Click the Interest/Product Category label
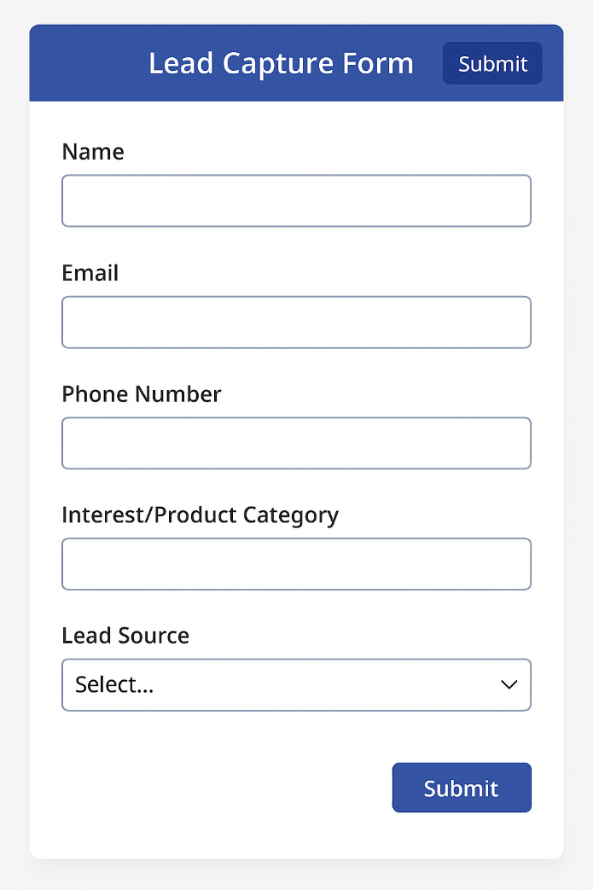593x890 pixels. [200, 515]
